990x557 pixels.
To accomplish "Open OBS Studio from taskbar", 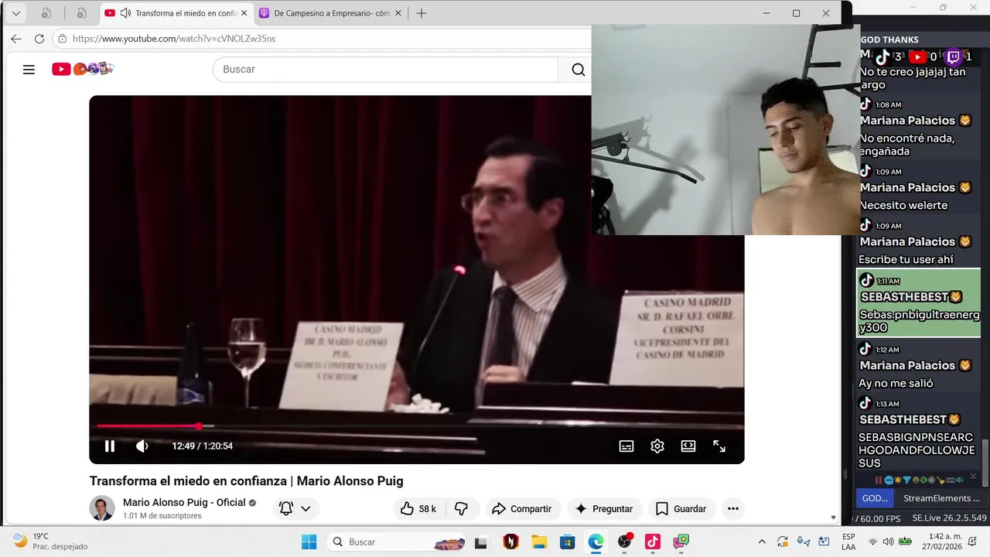I will (x=624, y=542).
